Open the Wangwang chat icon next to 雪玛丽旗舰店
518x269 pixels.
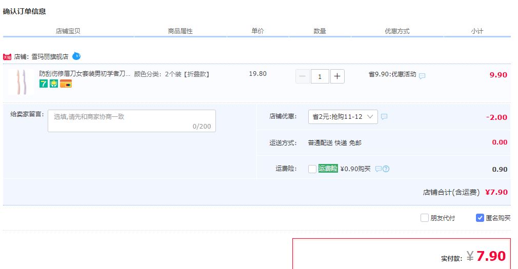(x=76, y=56)
